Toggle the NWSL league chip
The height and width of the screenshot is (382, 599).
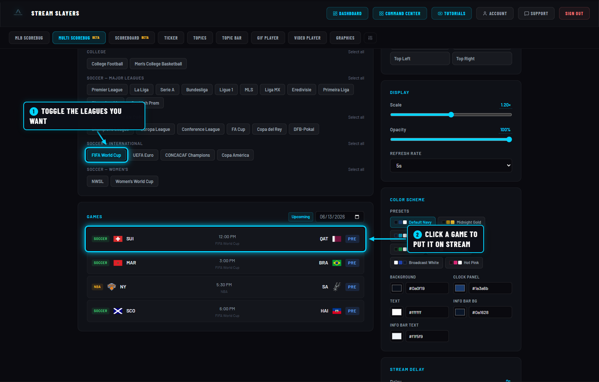pos(98,182)
